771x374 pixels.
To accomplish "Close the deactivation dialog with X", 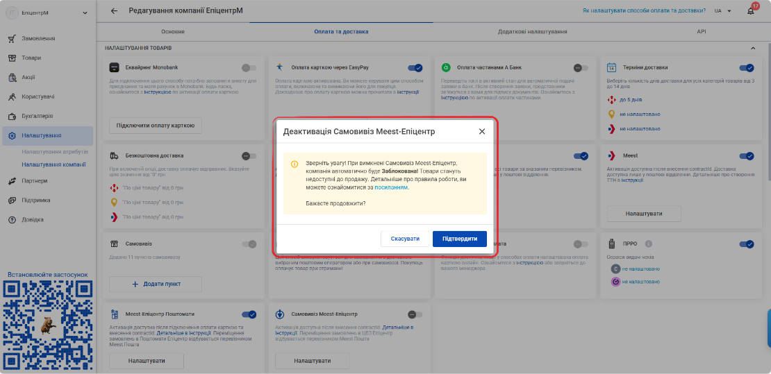I will pos(482,131).
